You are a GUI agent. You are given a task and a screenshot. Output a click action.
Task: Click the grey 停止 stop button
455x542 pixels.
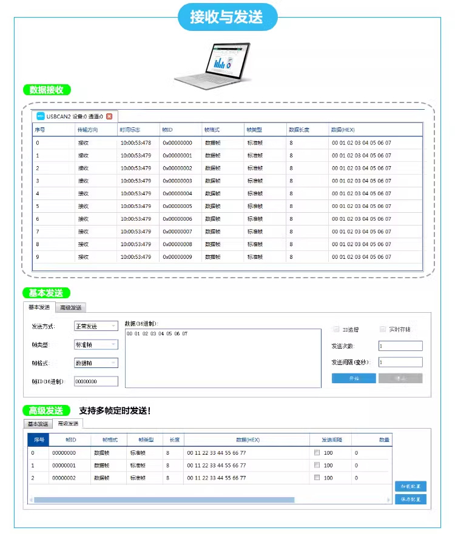[x=400, y=378]
